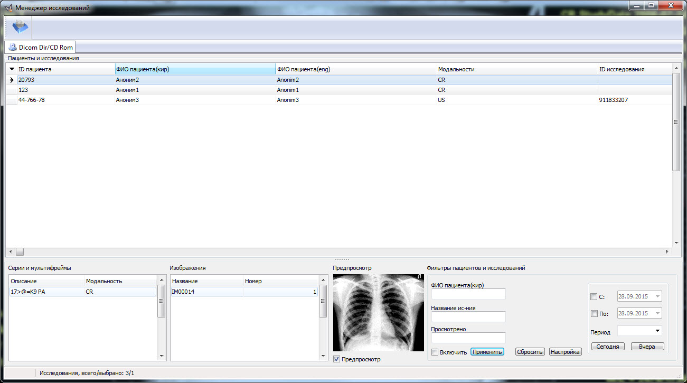Click scroll-right arrow of patients table
This screenshot has width=687, height=383.
pos(667,252)
